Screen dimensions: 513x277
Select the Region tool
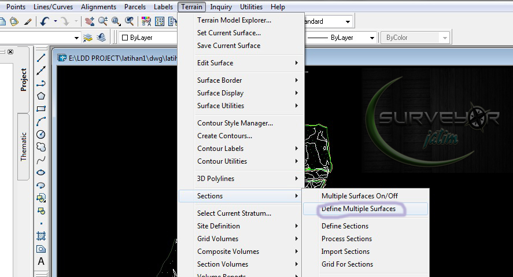pyautogui.click(x=41, y=249)
